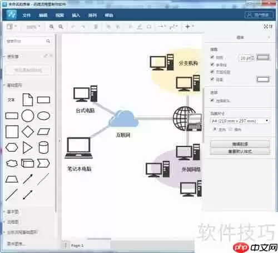Click the user login button at top right
The height and width of the screenshot is (253, 278).
pyautogui.click(x=259, y=15)
